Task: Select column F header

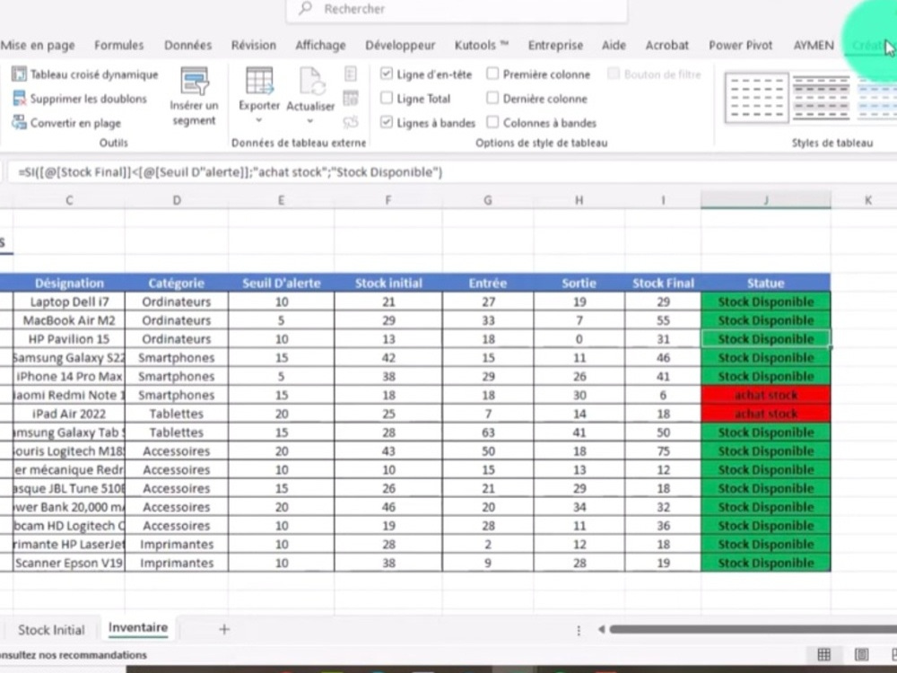Action: [388, 200]
